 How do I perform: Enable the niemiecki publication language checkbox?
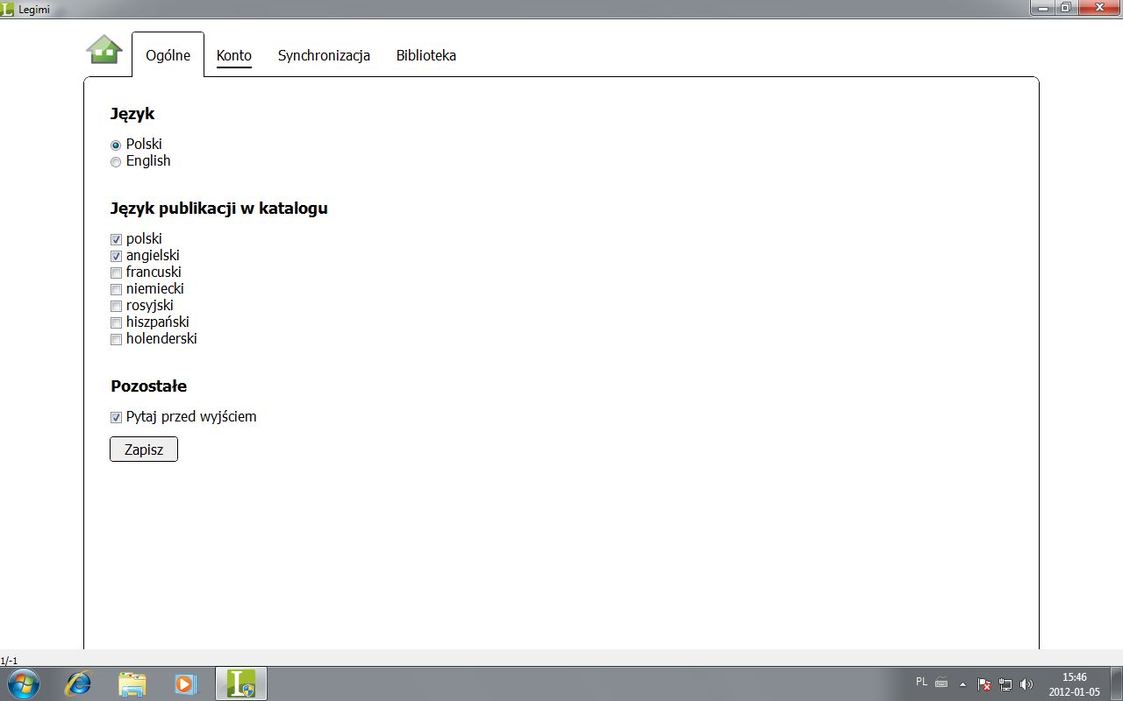pos(116,289)
